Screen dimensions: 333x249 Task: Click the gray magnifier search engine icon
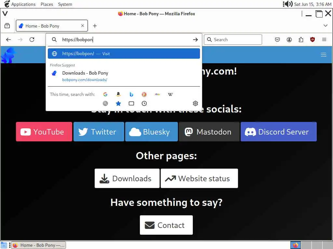[x=105, y=103]
